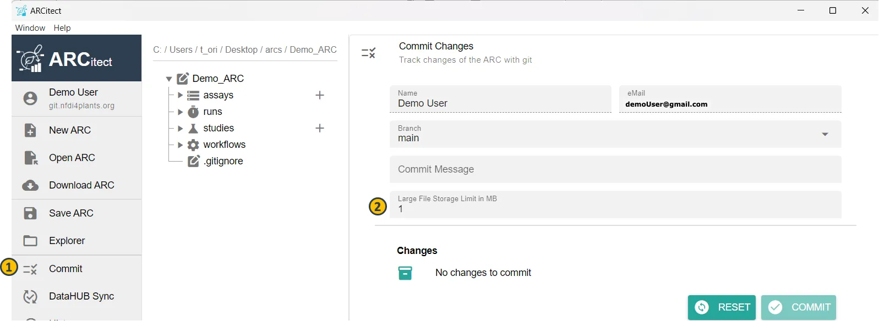
Task: Click the Demo User account avatar
Action: point(30,98)
